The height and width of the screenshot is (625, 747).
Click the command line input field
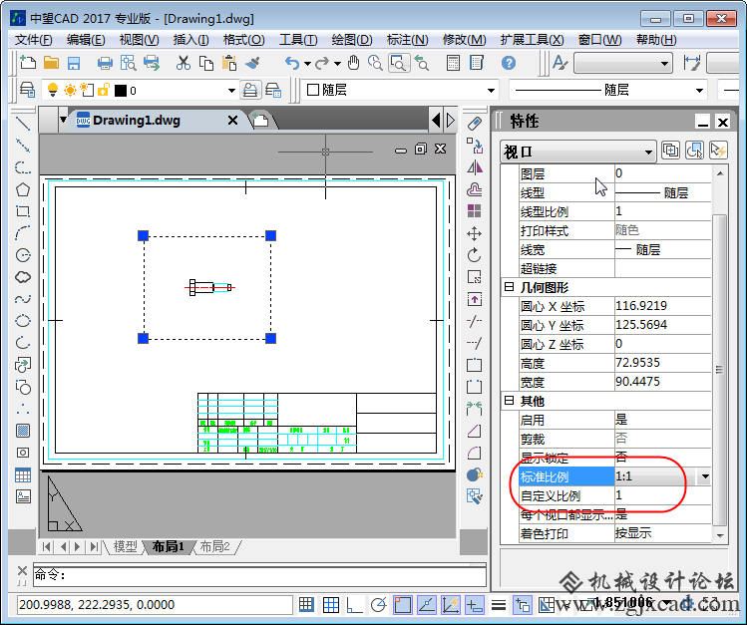click(x=259, y=576)
